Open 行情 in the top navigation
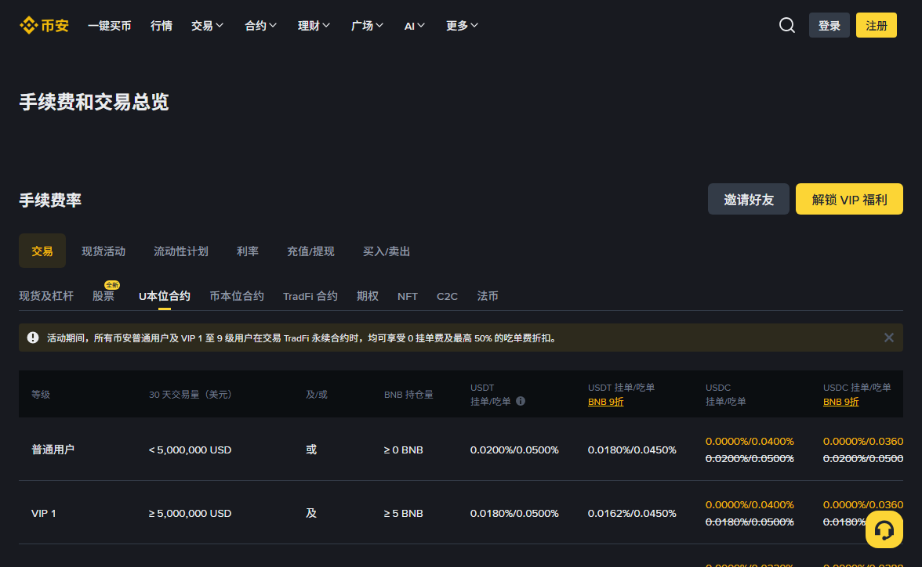This screenshot has width=922, height=567. pyautogui.click(x=162, y=26)
